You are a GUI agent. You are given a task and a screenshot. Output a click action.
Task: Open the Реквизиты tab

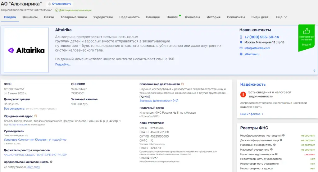point(236,17)
